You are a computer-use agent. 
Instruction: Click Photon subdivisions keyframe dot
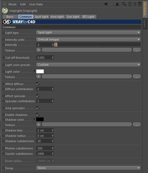tap(4, 148)
